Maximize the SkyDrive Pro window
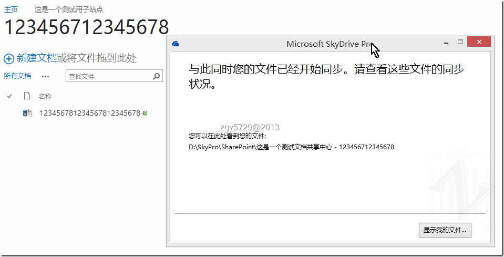Viewport: 504px width, 257px height. coord(460,42)
